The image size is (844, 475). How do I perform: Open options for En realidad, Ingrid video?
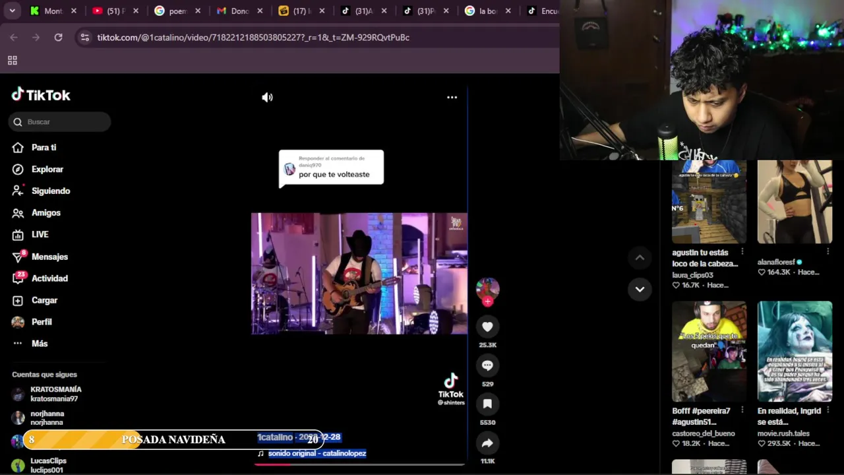point(828,410)
